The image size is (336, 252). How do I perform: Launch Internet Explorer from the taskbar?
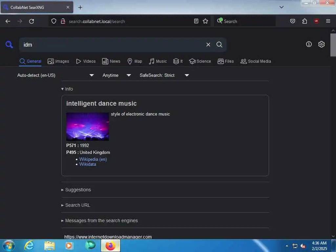coord(29,245)
